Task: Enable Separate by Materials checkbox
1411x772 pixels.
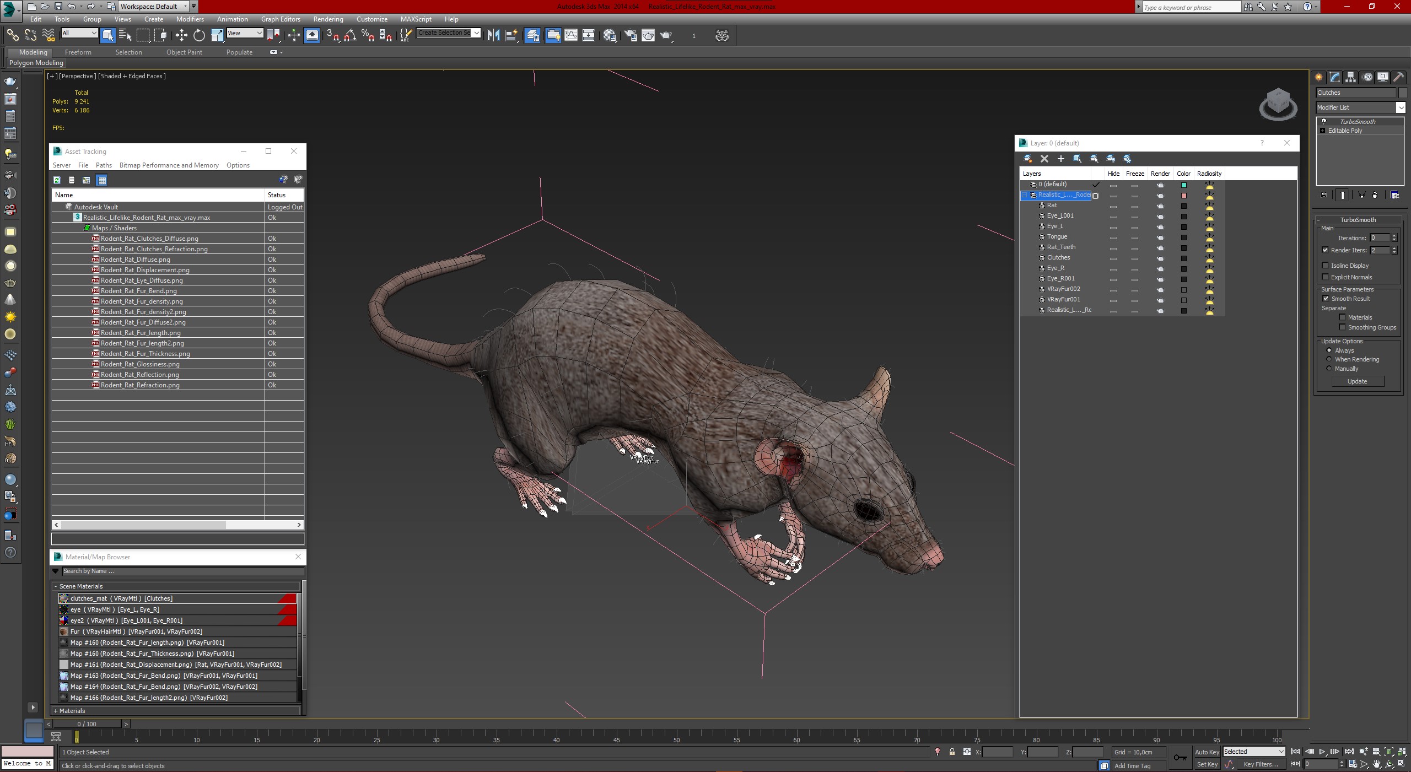Action: tap(1343, 317)
